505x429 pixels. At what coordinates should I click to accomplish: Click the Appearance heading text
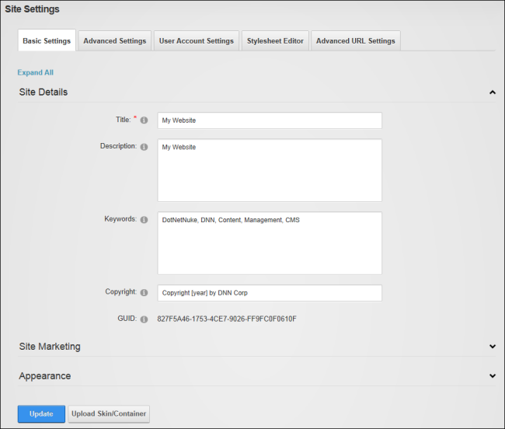45,376
